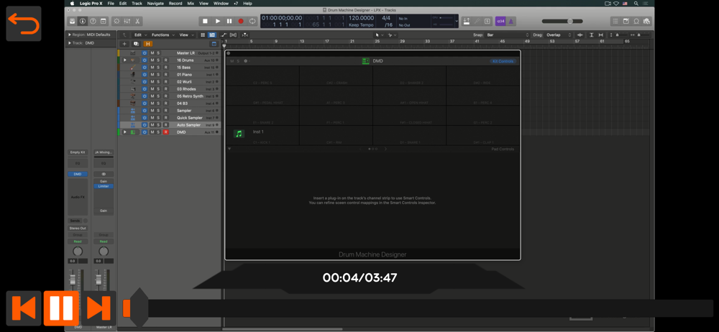
Task: Toggle the orange Hide tracks H button
Action: (x=147, y=44)
